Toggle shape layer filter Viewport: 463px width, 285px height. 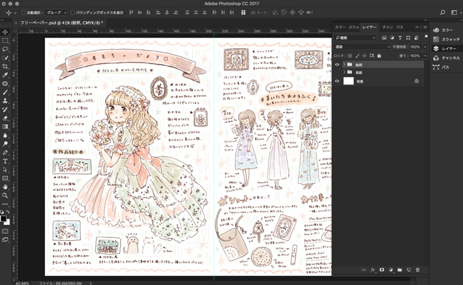[x=408, y=38]
